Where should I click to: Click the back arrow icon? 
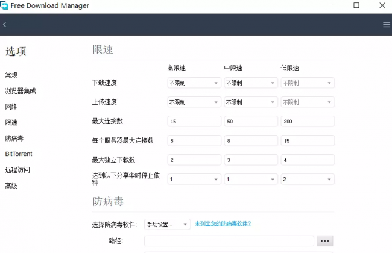4,25
